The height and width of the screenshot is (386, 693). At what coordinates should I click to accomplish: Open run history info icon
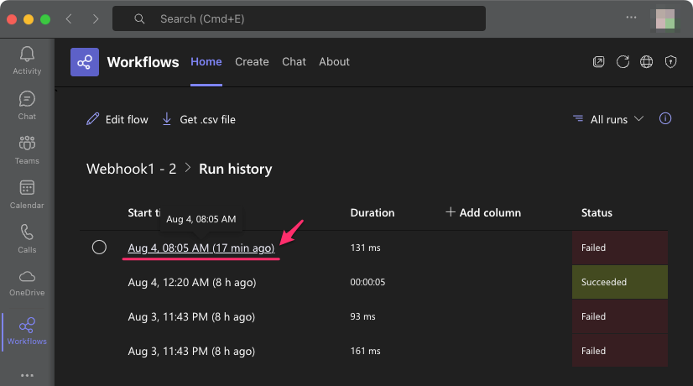point(665,118)
